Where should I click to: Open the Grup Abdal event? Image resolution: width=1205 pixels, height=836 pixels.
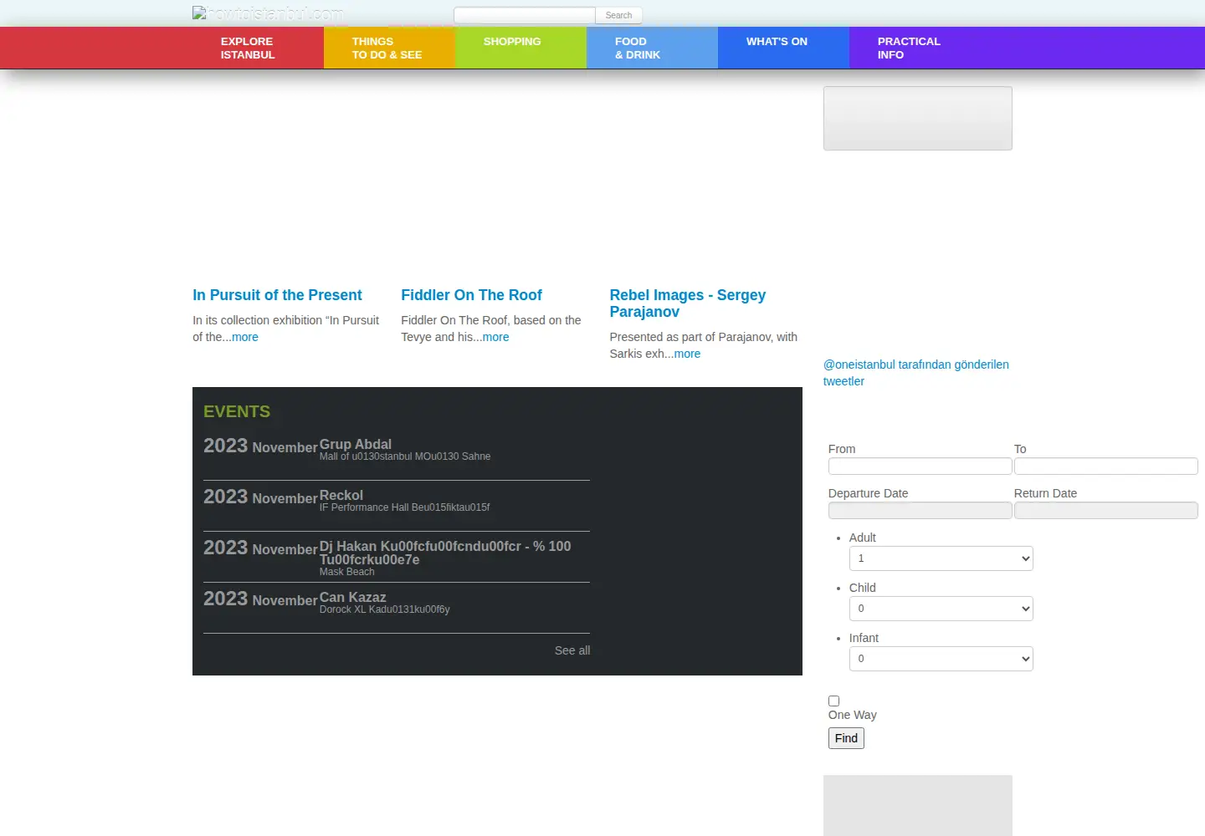pyautogui.click(x=356, y=444)
